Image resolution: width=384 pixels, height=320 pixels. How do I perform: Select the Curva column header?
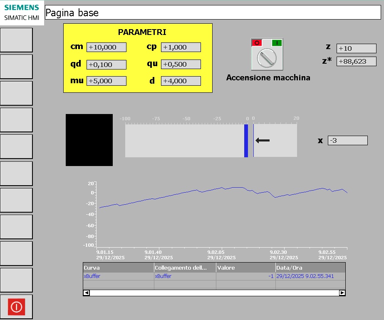tap(118, 268)
